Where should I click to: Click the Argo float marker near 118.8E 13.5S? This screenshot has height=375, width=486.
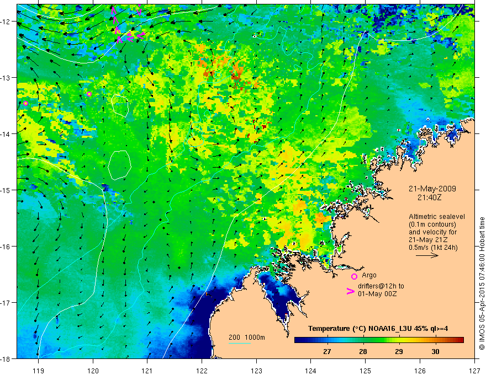(26, 103)
